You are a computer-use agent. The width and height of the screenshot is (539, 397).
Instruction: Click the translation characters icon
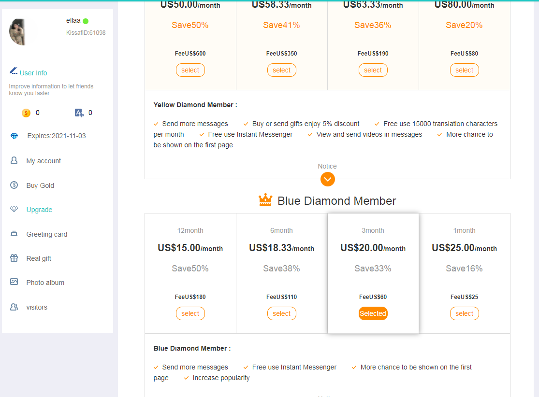click(x=79, y=113)
